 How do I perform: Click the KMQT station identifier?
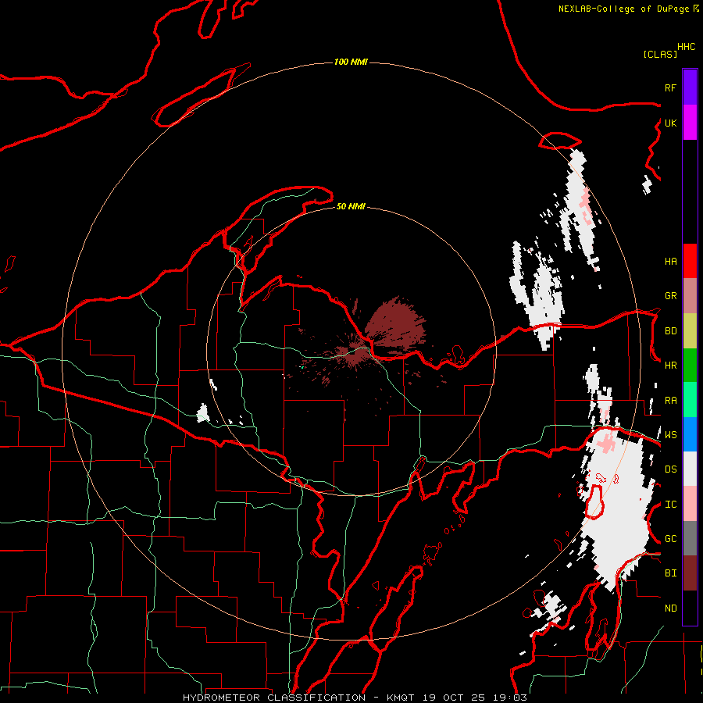pyautogui.click(x=401, y=698)
